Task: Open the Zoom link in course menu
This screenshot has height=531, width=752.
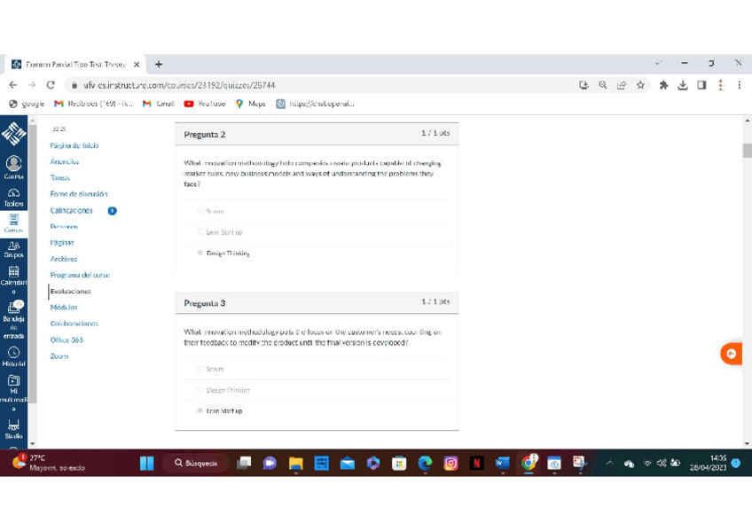Action: tap(59, 356)
